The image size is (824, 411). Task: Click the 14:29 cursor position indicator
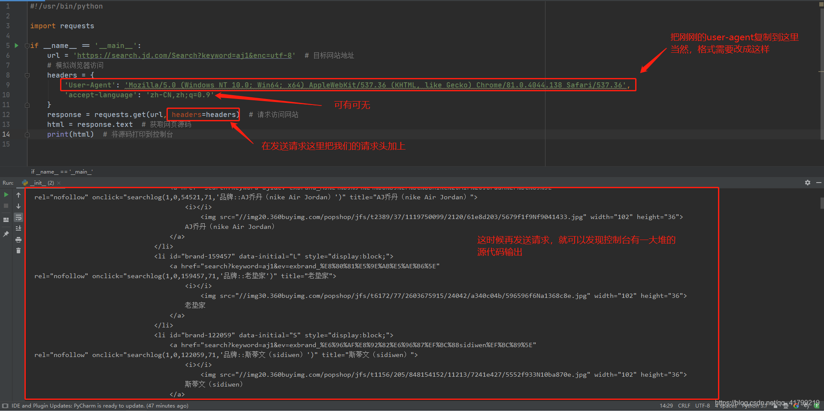(x=666, y=406)
